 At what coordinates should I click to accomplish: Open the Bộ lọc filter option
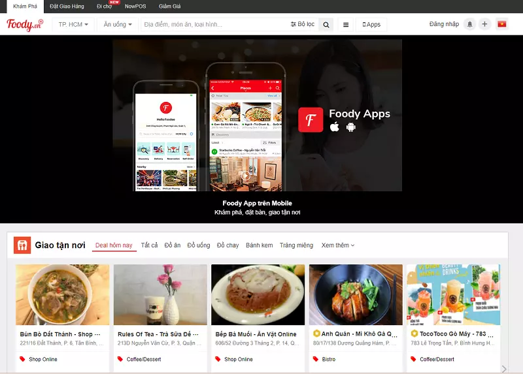point(303,24)
